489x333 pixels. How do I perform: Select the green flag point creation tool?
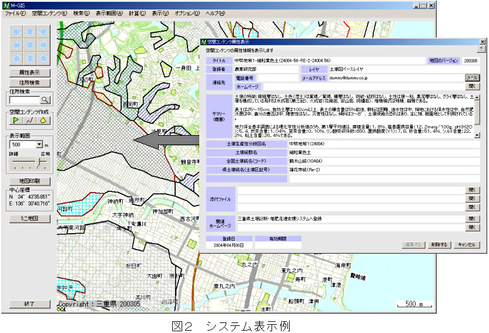(x=15, y=120)
